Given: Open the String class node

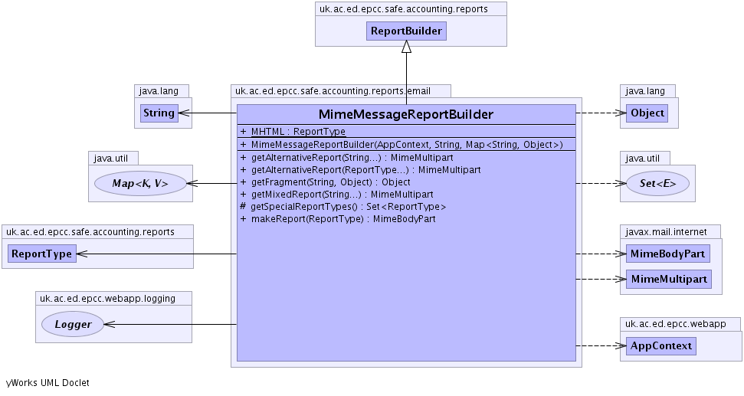Looking at the screenshot, I should [159, 113].
